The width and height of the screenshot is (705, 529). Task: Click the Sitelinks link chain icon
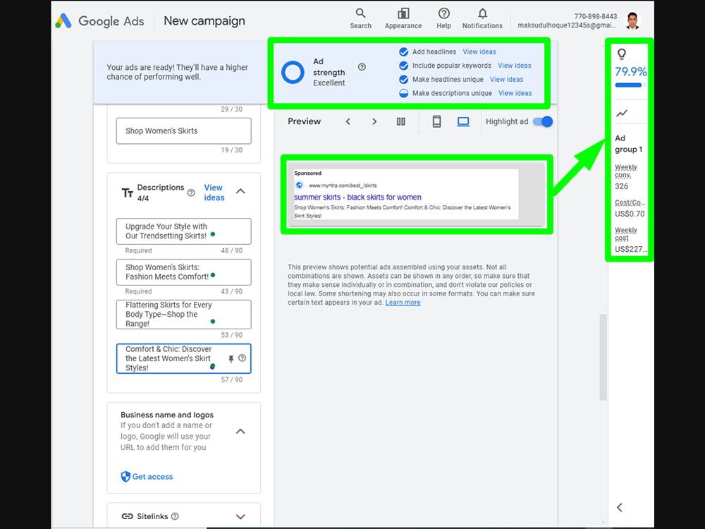tap(127, 516)
